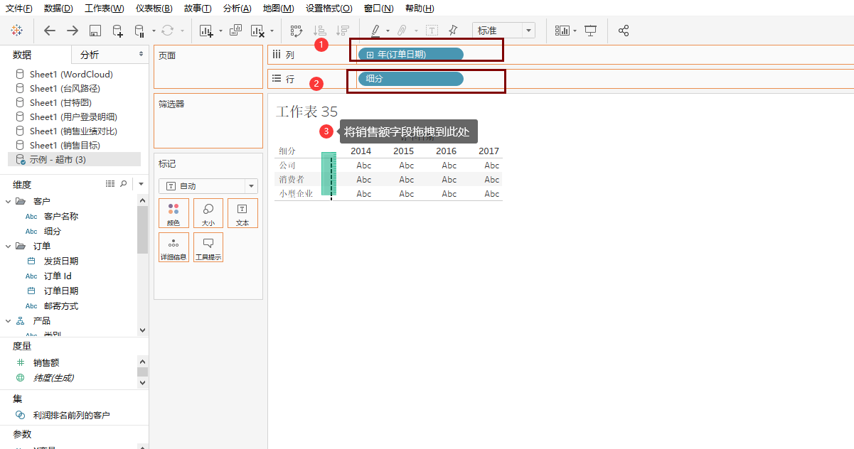The height and width of the screenshot is (449, 854).
Task: Click the highlight pen icon
Action: [x=375, y=31]
